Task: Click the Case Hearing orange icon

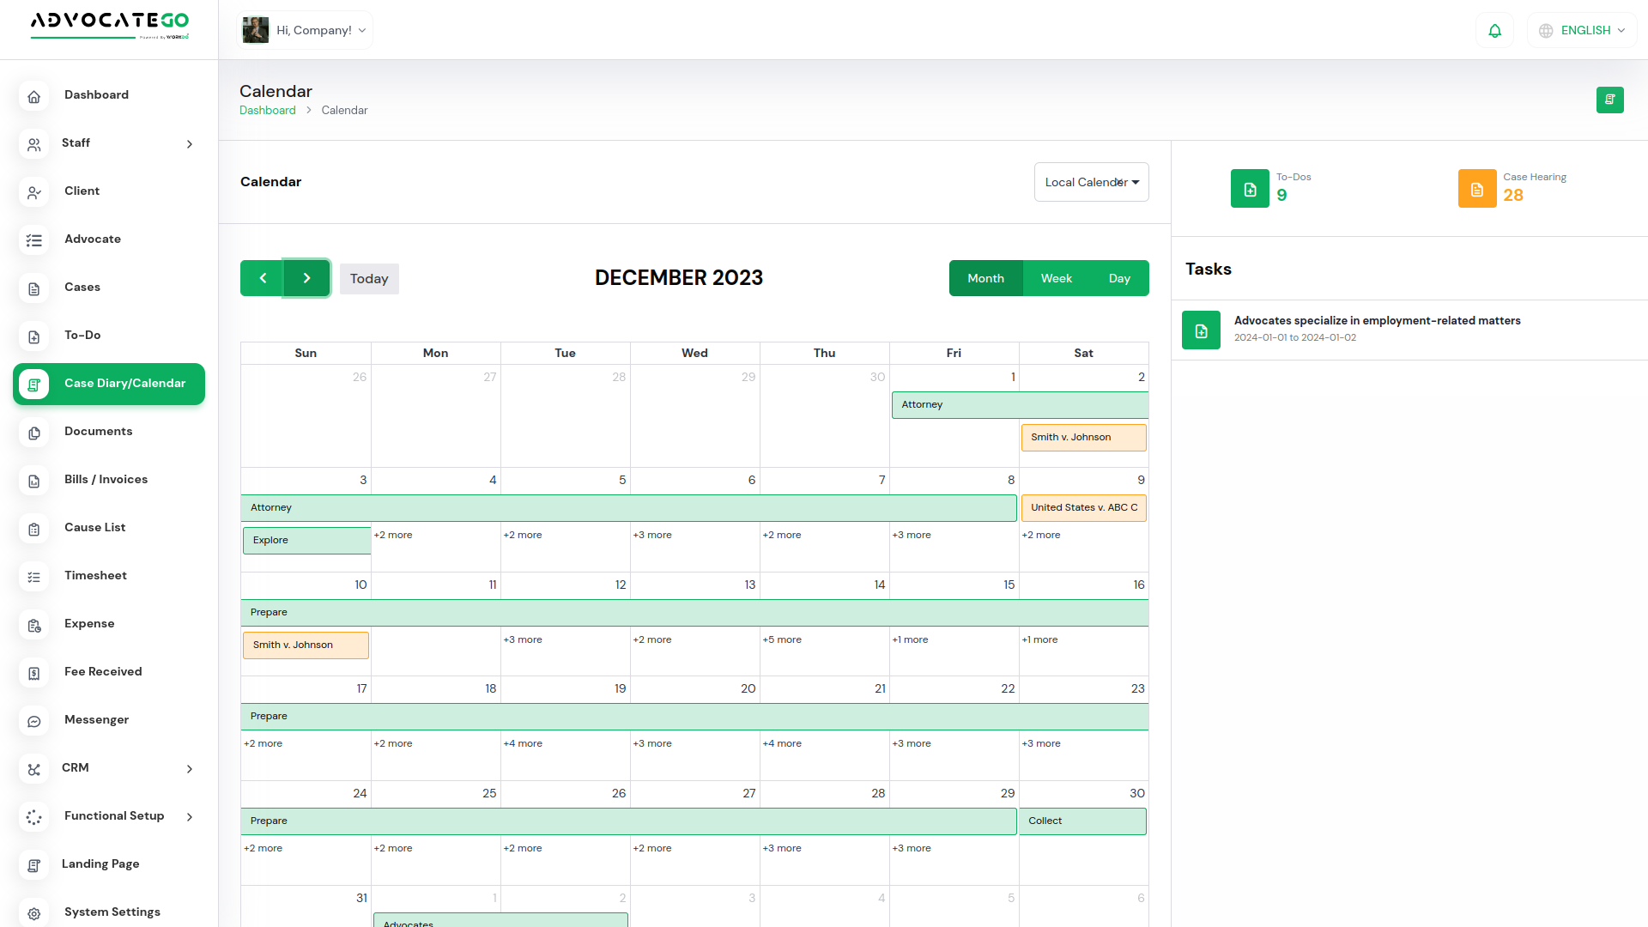Action: (1476, 189)
